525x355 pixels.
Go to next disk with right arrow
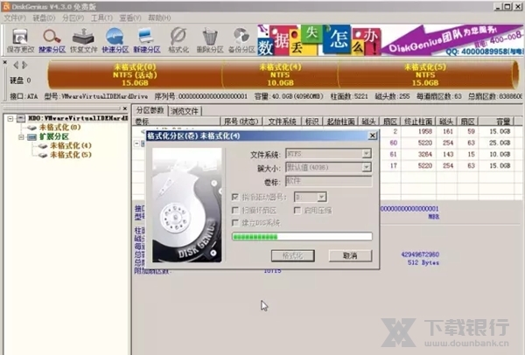[24, 65]
